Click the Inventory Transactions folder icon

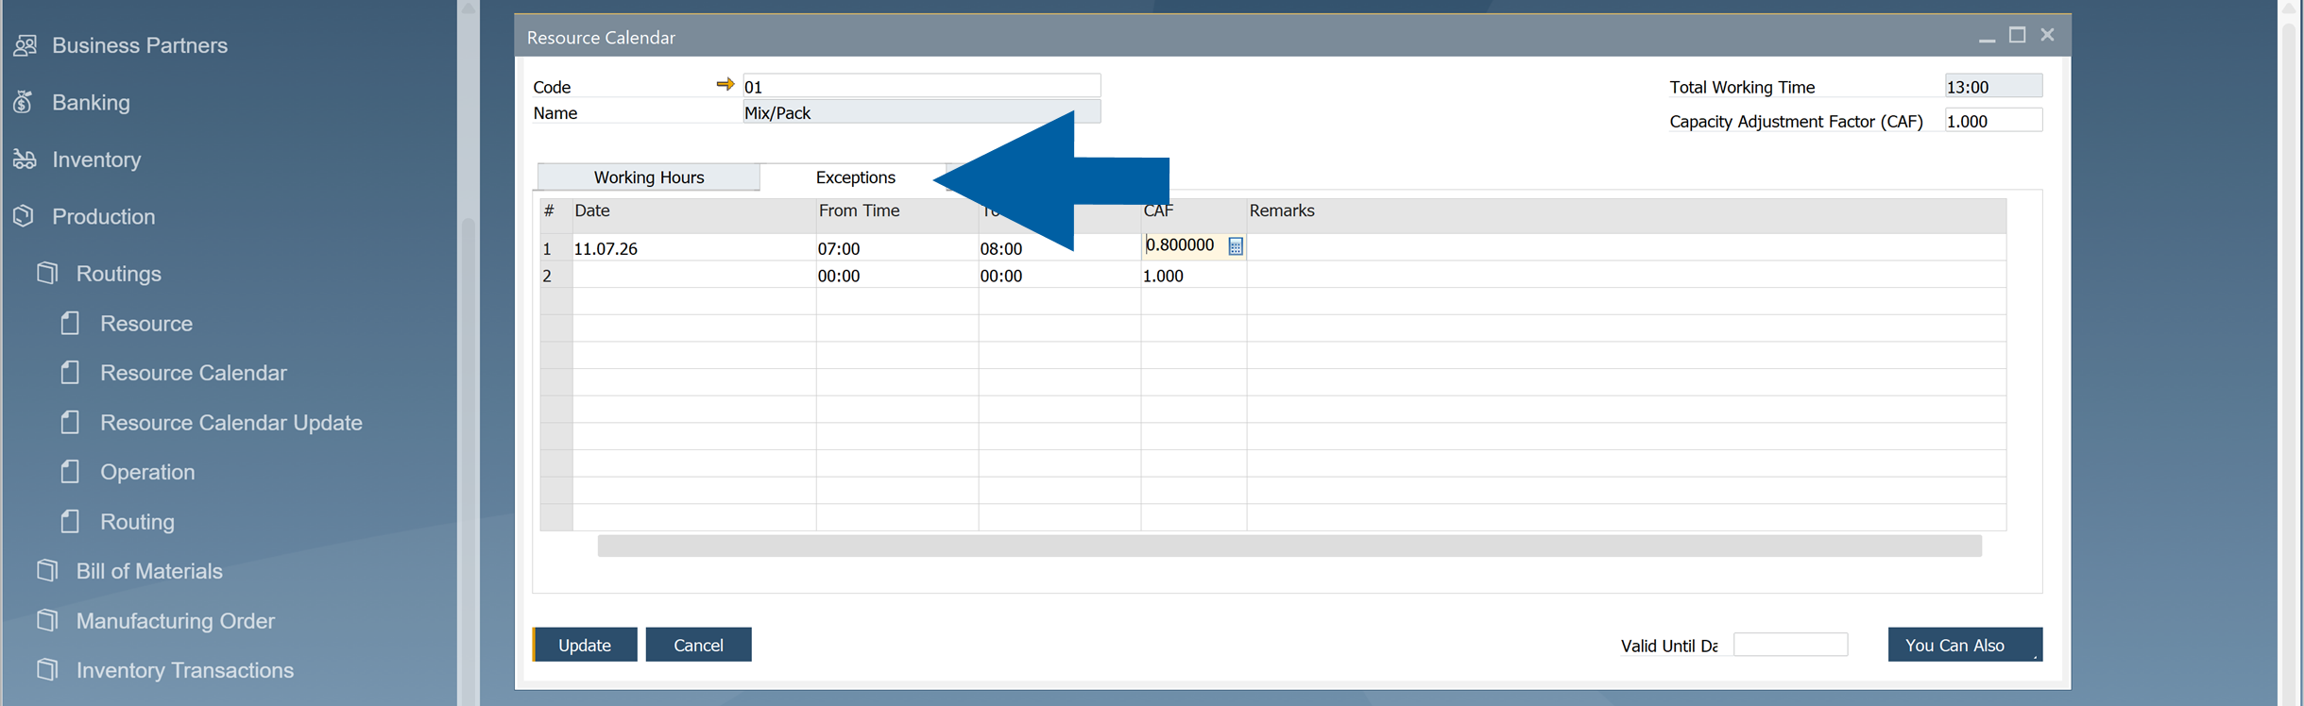tap(47, 670)
